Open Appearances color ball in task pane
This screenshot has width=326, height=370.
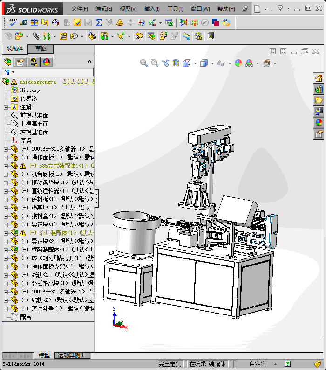pos(319,122)
